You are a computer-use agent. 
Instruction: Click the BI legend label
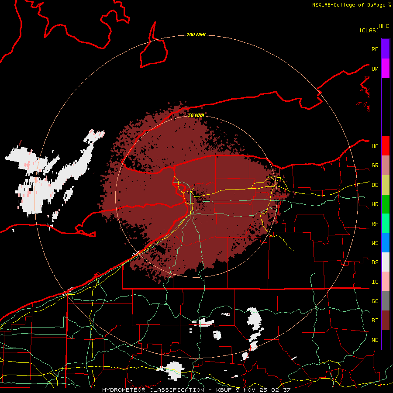click(x=375, y=321)
